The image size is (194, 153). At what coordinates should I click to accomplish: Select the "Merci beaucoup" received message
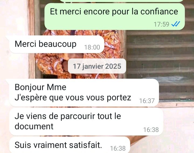pyautogui.click(x=57, y=44)
